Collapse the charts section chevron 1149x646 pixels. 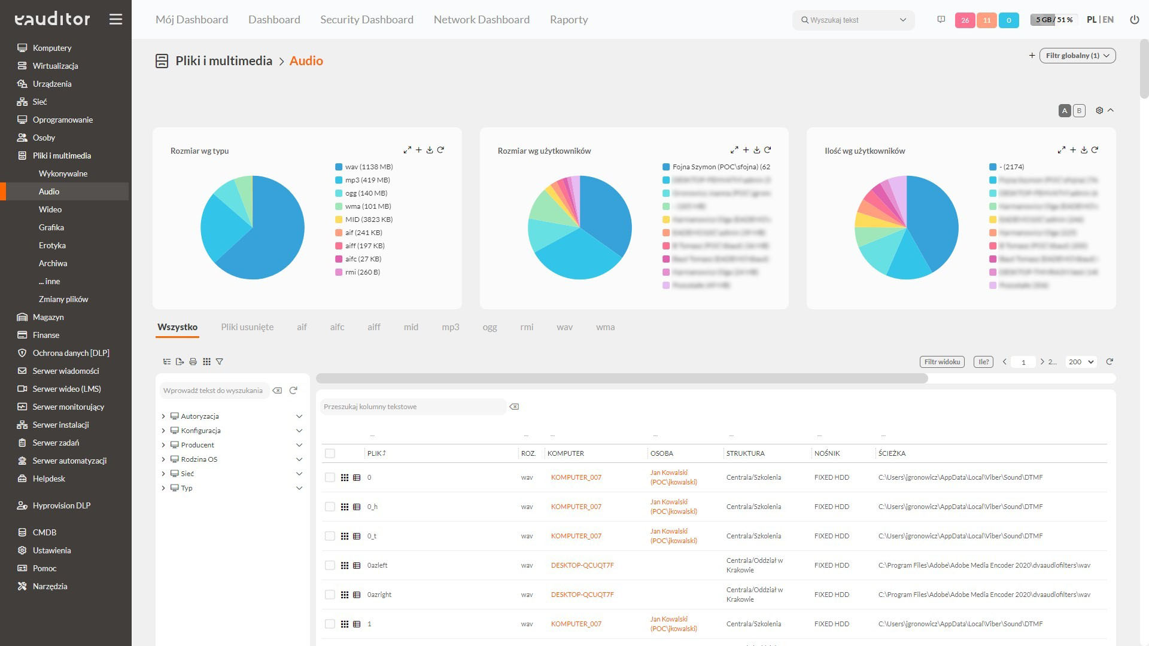coord(1111,111)
